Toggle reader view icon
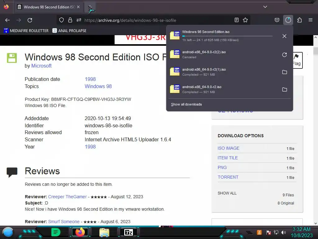Screen dimensions: 318x239 pyautogui.click(x=236, y=20)
